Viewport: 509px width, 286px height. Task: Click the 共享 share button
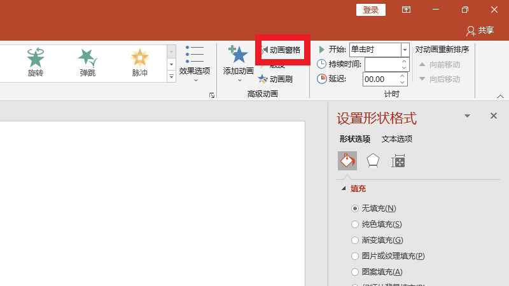pyautogui.click(x=480, y=30)
